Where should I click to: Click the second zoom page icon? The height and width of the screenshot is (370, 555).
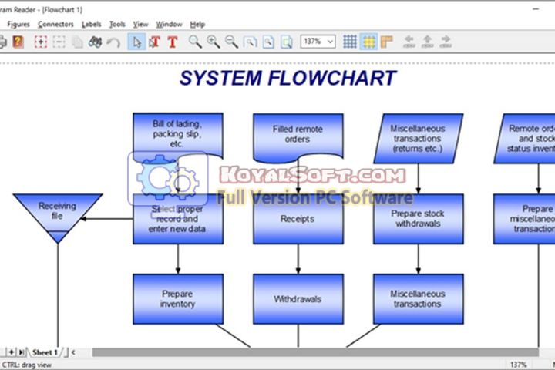point(268,42)
